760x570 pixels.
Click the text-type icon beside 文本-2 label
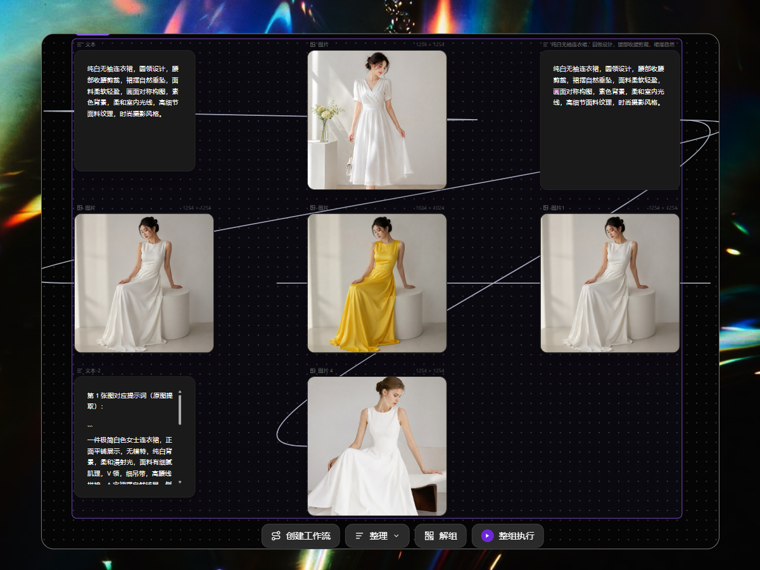80,371
